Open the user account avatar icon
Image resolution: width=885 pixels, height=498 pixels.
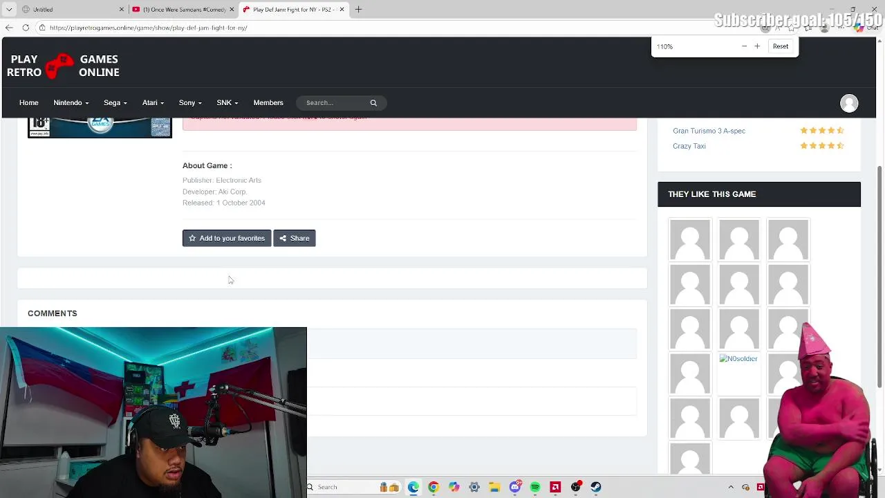point(849,103)
